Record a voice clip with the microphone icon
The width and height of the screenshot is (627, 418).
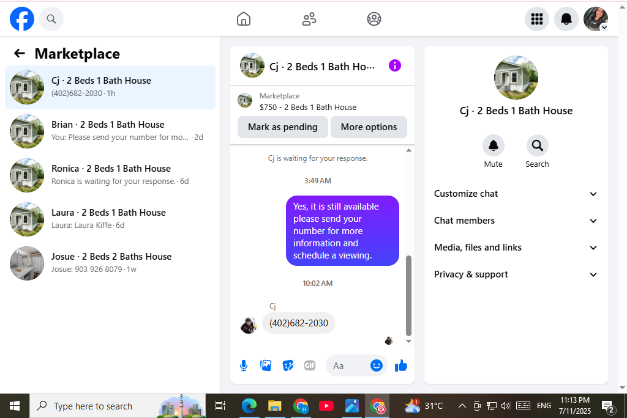pos(244,365)
